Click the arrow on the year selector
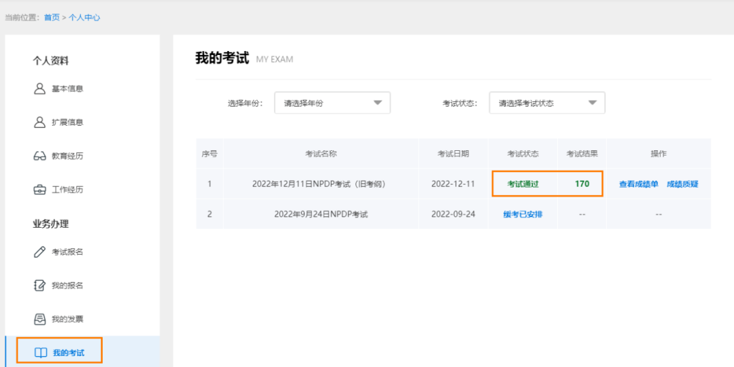 (378, 103)
